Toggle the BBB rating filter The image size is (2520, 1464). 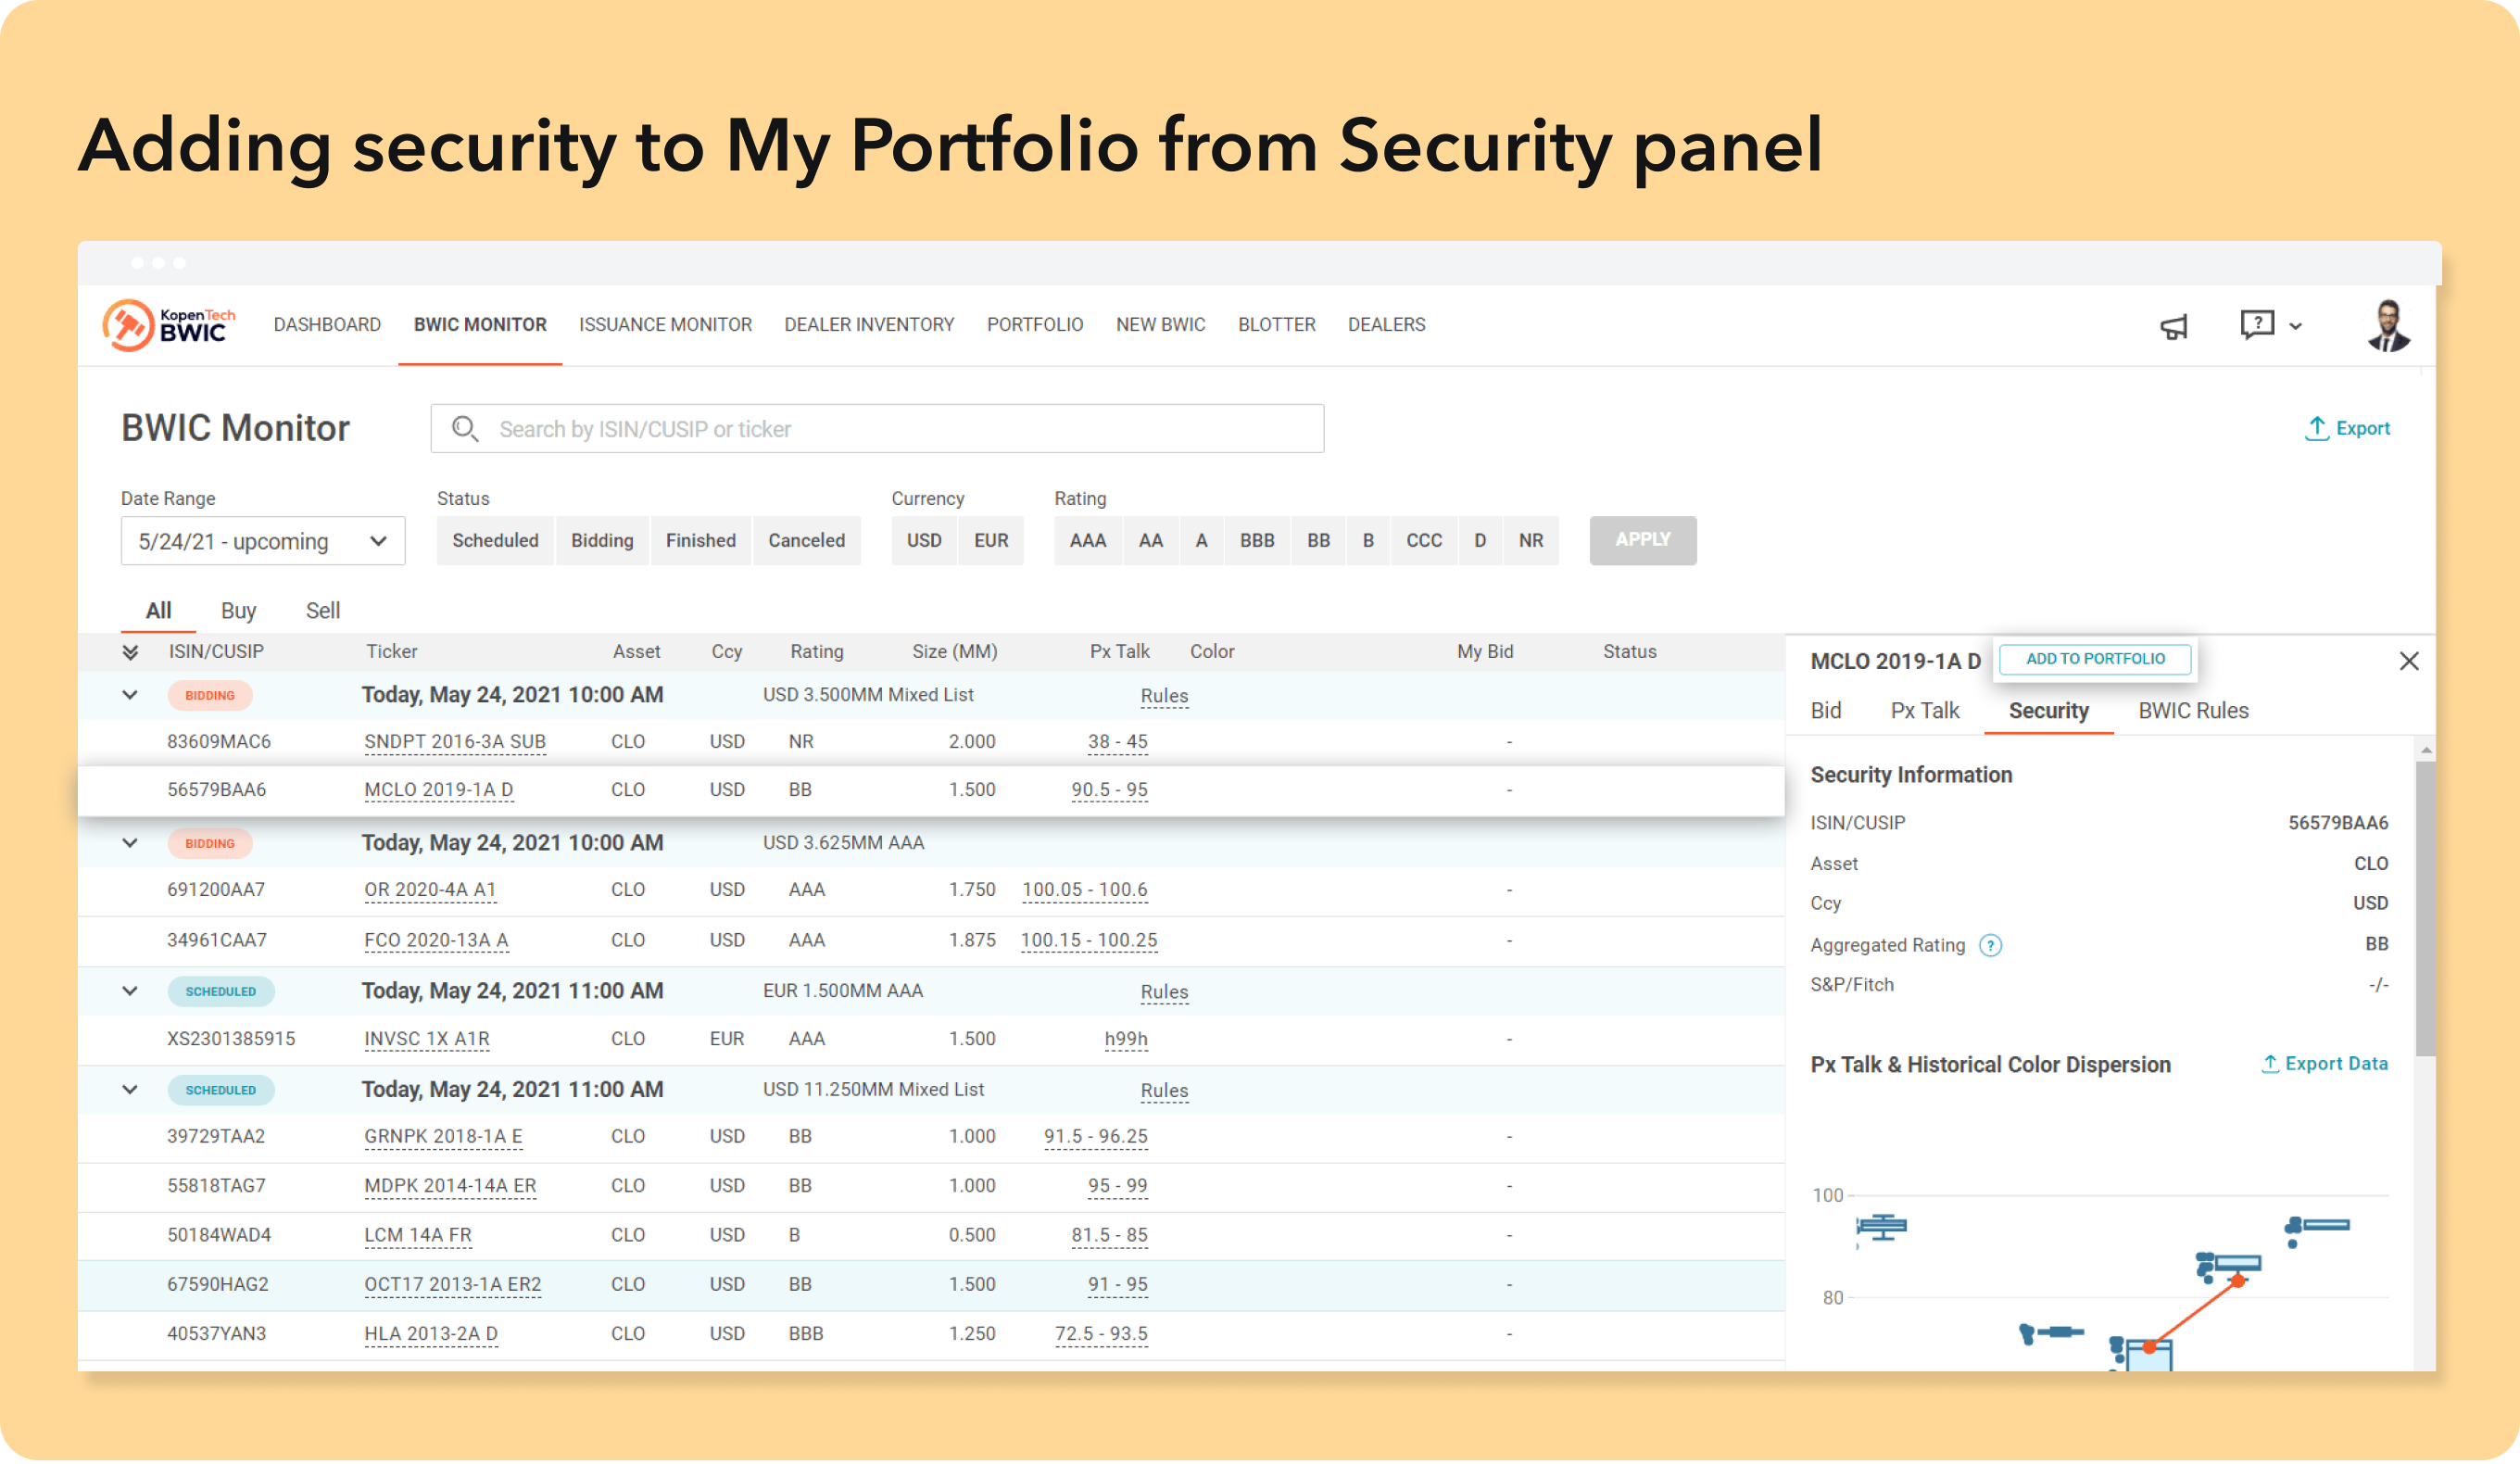pos(1256,541)
